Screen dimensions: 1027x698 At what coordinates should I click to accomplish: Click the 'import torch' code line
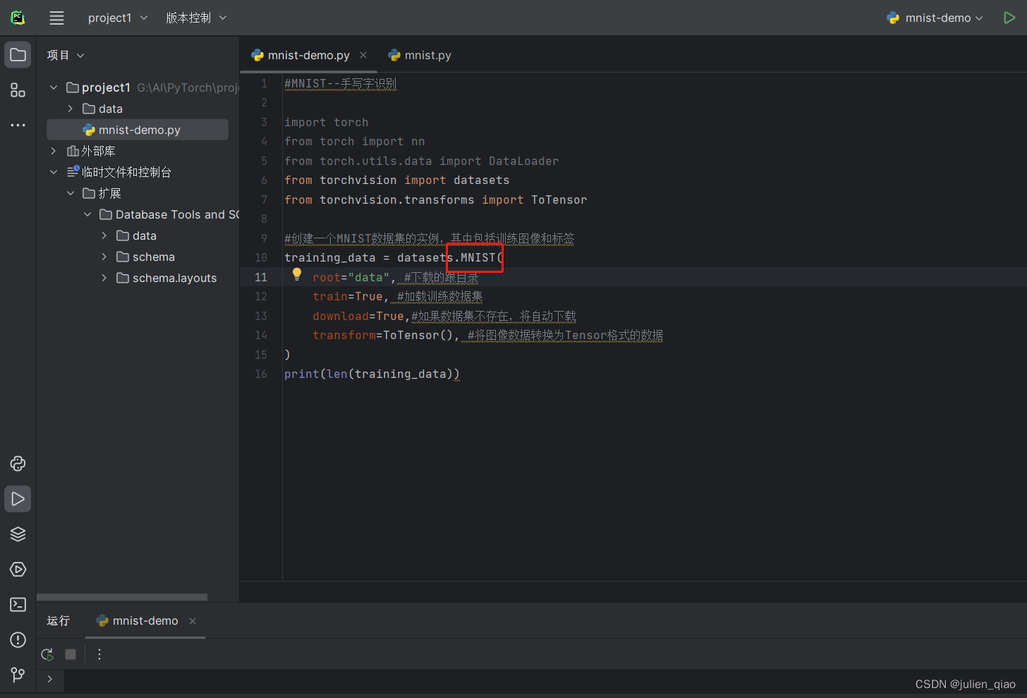(x=326, y=122)
